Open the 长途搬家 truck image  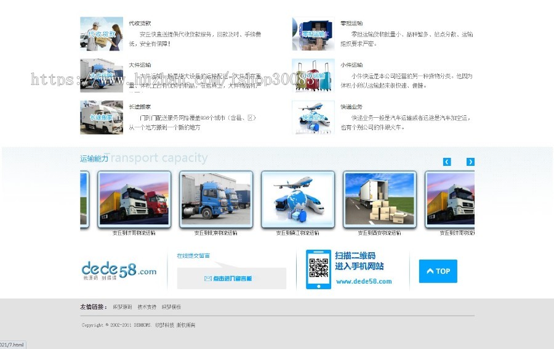(102, 117)
